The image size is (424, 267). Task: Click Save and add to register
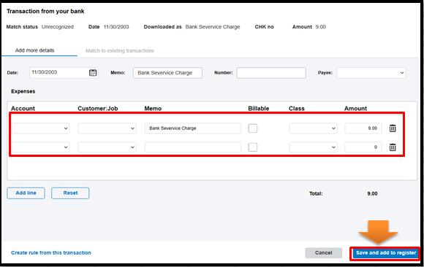385,253
